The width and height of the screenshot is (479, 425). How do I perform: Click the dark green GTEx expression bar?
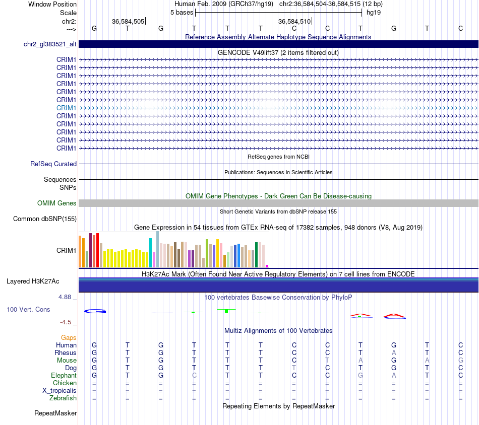(256, 255)
